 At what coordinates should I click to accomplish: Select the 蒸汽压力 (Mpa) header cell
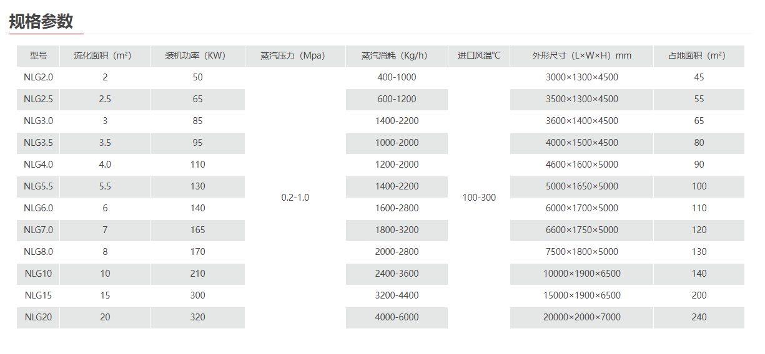(295, 55)
